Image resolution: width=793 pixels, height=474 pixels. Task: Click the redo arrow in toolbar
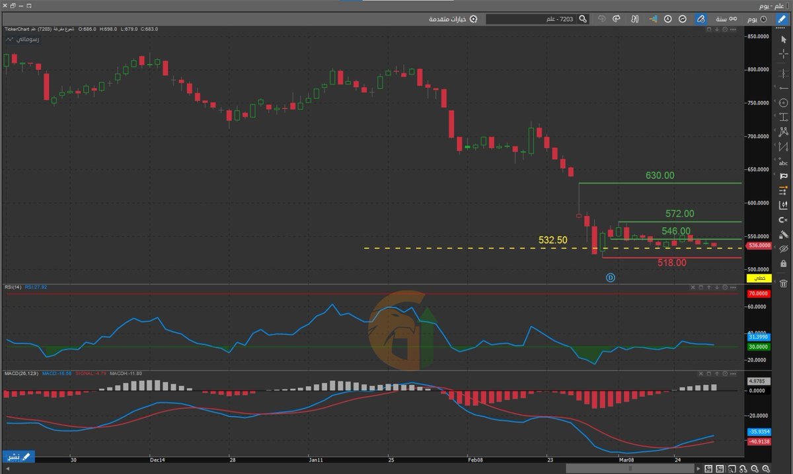pos(617,19)
